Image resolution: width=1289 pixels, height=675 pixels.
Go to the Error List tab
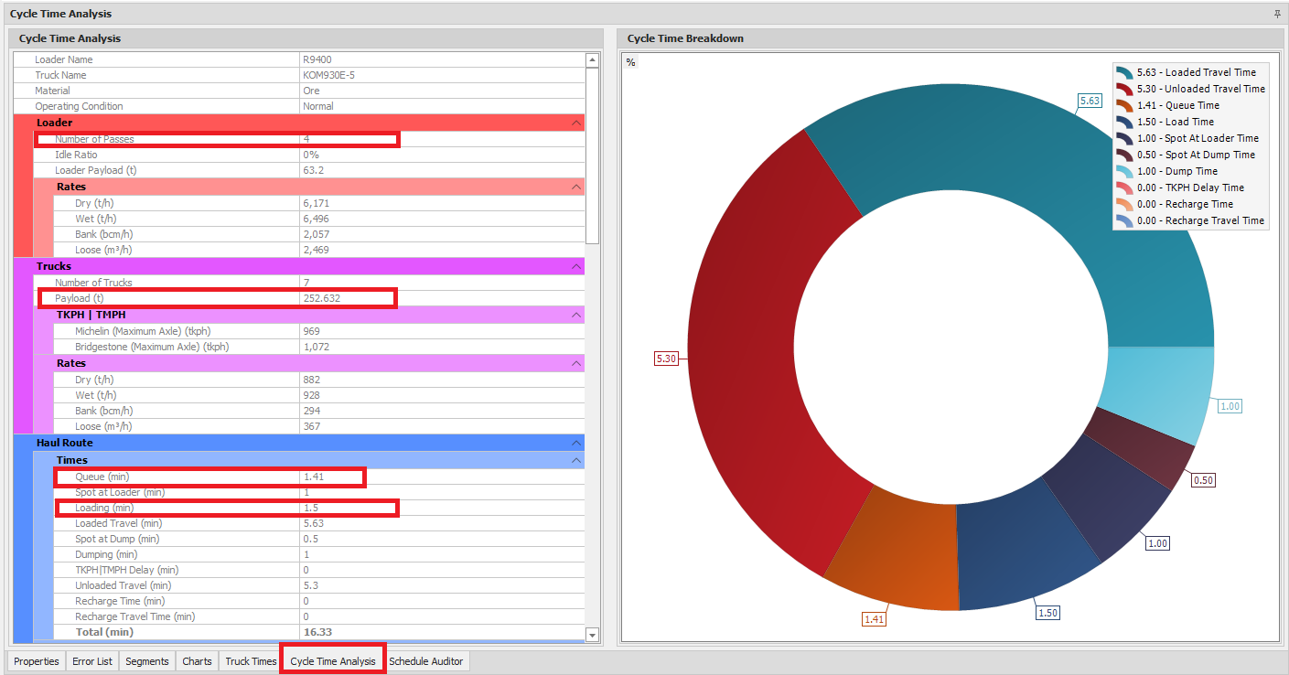pos(91,661)
